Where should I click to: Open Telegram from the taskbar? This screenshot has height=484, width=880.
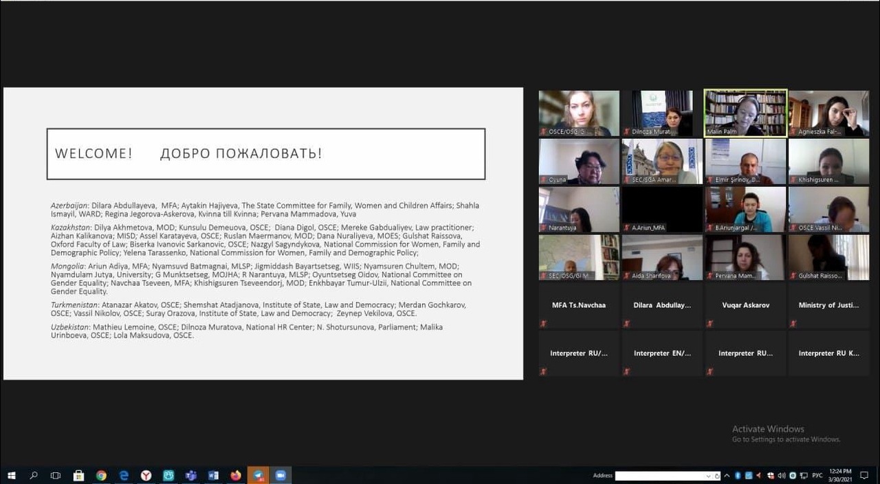pos(258,475)
